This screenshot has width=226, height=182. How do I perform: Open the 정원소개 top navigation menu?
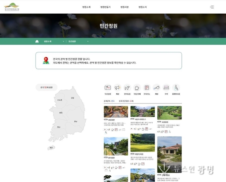(86, 7)
